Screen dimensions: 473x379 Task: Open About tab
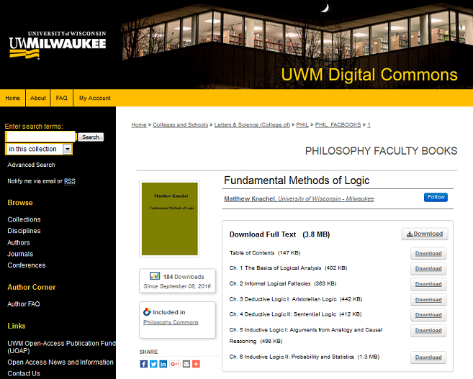[38, 98]
